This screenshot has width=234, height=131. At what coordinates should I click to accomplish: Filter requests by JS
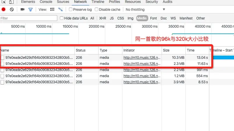click(x=112, y=18)
